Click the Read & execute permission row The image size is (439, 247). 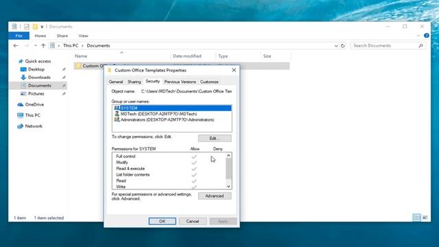point(169,169)
